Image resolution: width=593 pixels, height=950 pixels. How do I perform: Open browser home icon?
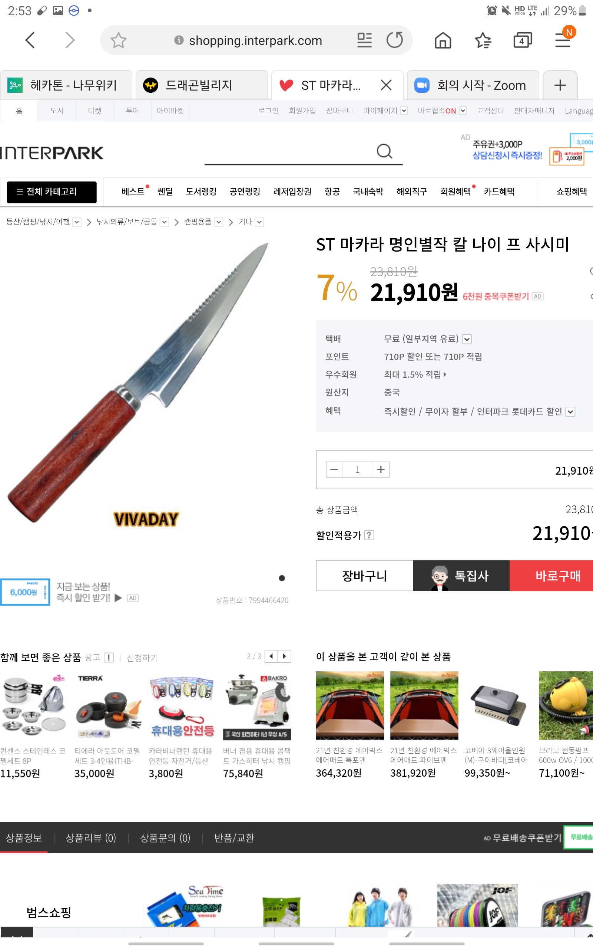tap(443, 40)
